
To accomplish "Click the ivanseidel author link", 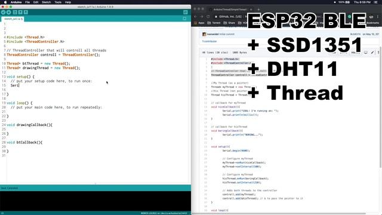I will pyautogui.click(x=213, y=34).
